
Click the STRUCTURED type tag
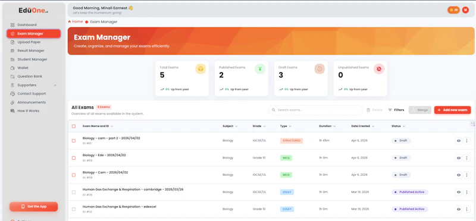(292, 141)
